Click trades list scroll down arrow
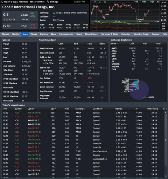The image size is (168, 179). 166,176
